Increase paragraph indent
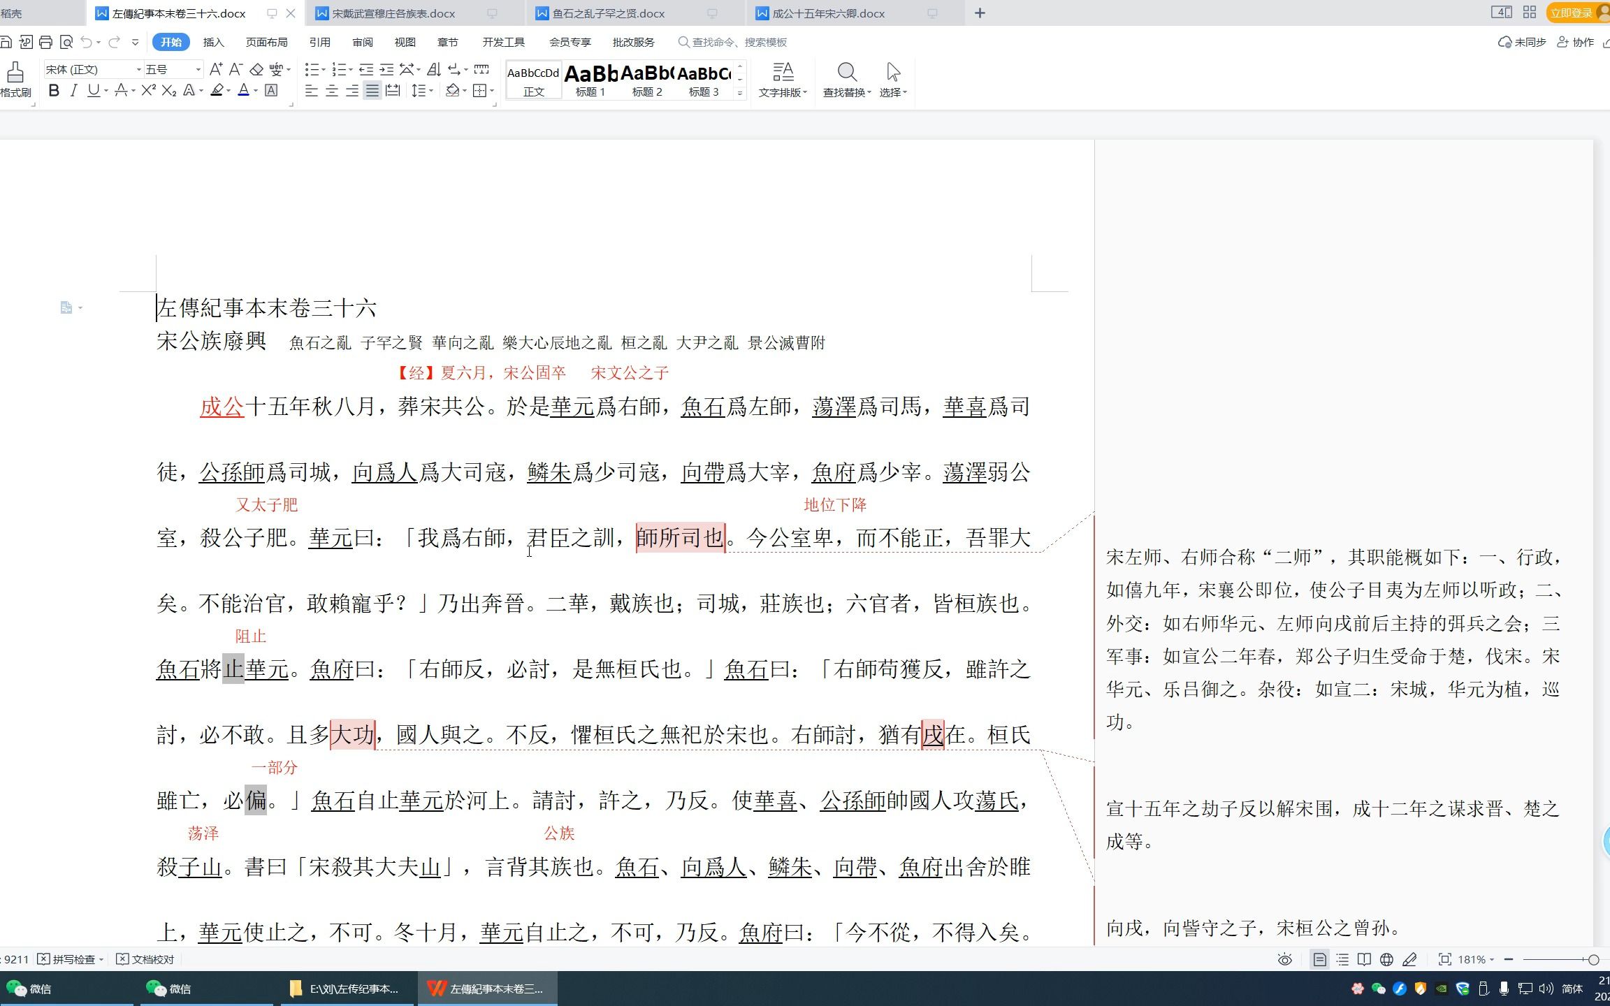 (386, 69)
